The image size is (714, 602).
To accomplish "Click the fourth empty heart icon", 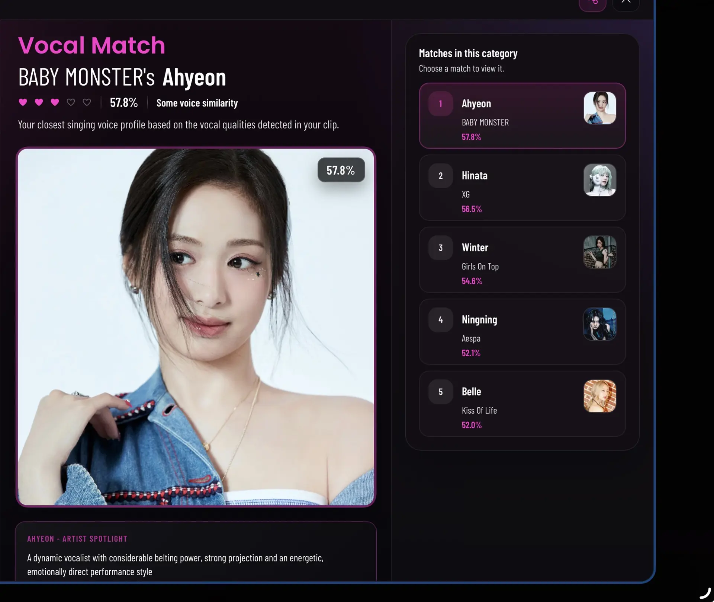I will (71, 102).
